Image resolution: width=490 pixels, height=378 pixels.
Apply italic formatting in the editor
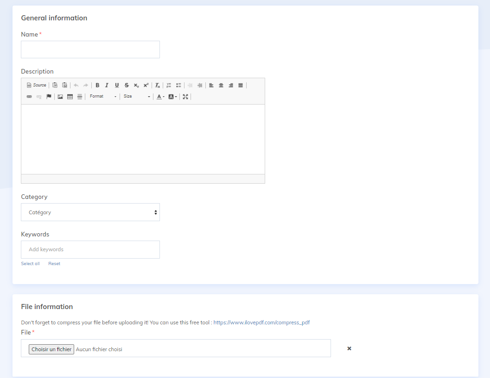coord(107,85)
